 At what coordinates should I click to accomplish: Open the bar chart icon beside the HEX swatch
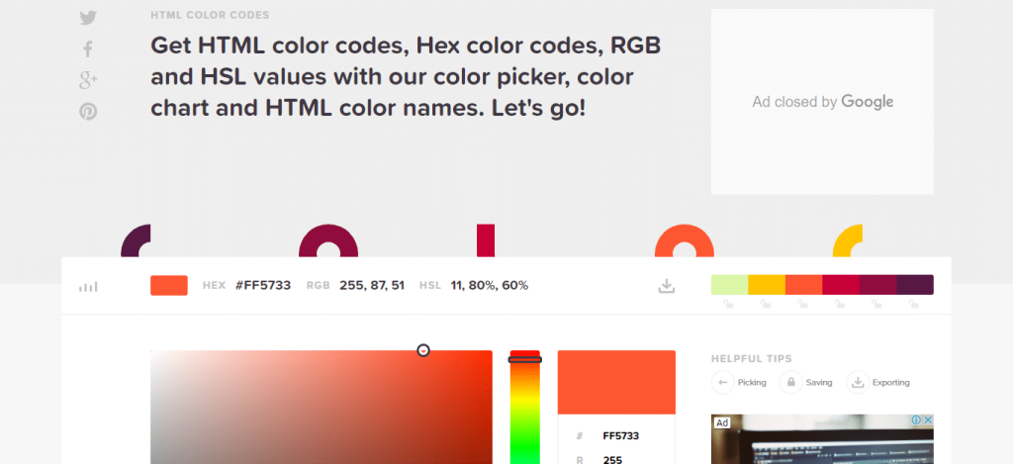pos(88,286)
